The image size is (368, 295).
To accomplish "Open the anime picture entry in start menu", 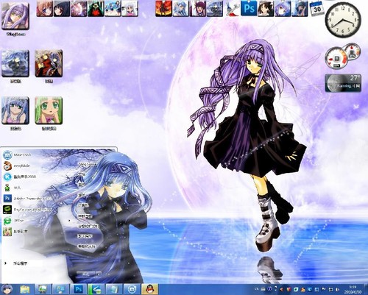I will tap(15, 232).
